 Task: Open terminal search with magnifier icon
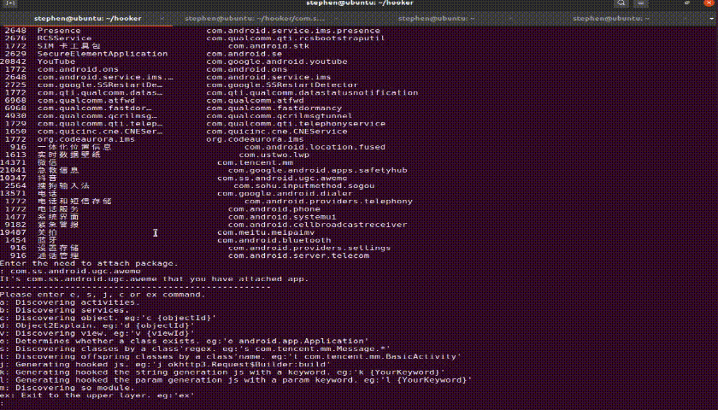[621, 3]
